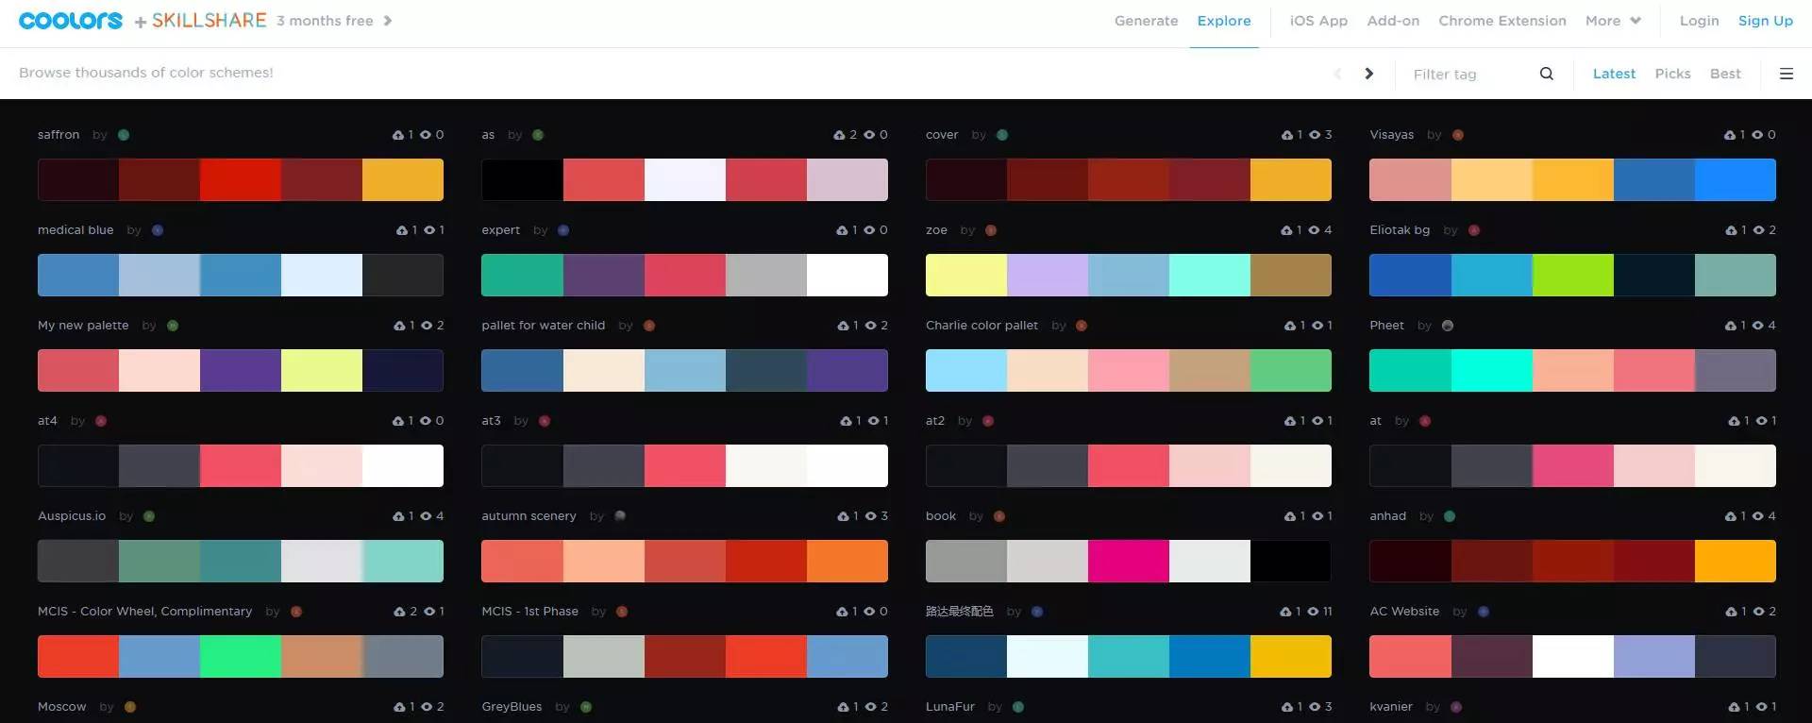Click the views eye icon on cover palette
The width and height of the screenshot is (1812, 723).
1314,135
